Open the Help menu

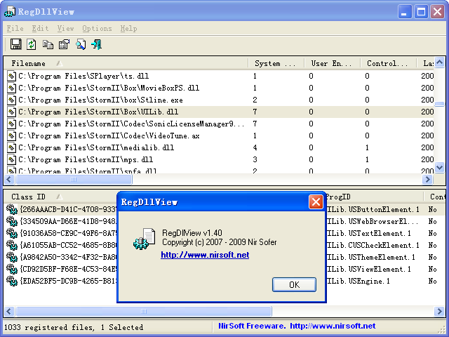(x=128, y=29)
